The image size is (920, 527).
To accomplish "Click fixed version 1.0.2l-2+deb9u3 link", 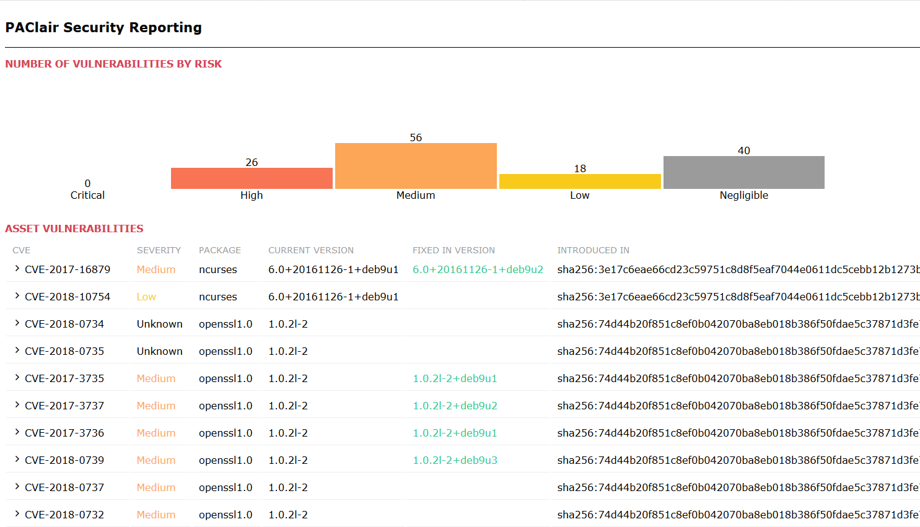I will [x=455, y=460].
